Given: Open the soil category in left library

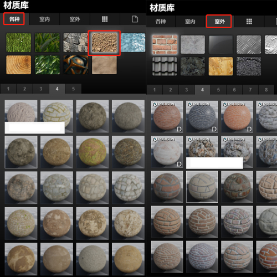Looking at the screenshot, I should (x=104, y=43).
